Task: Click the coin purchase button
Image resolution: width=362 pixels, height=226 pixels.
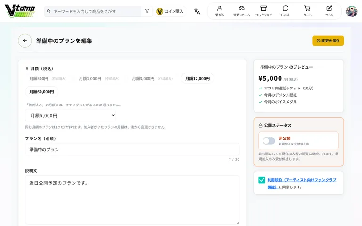Action: (x=170, y=11)
